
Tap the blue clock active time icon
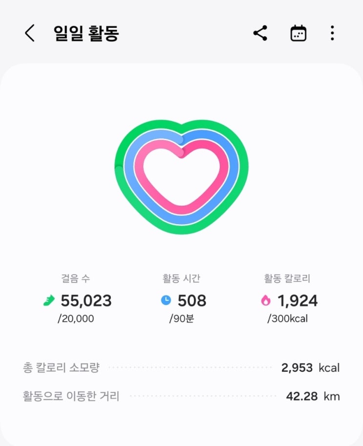pyautogui.click(x=166, y=300)
